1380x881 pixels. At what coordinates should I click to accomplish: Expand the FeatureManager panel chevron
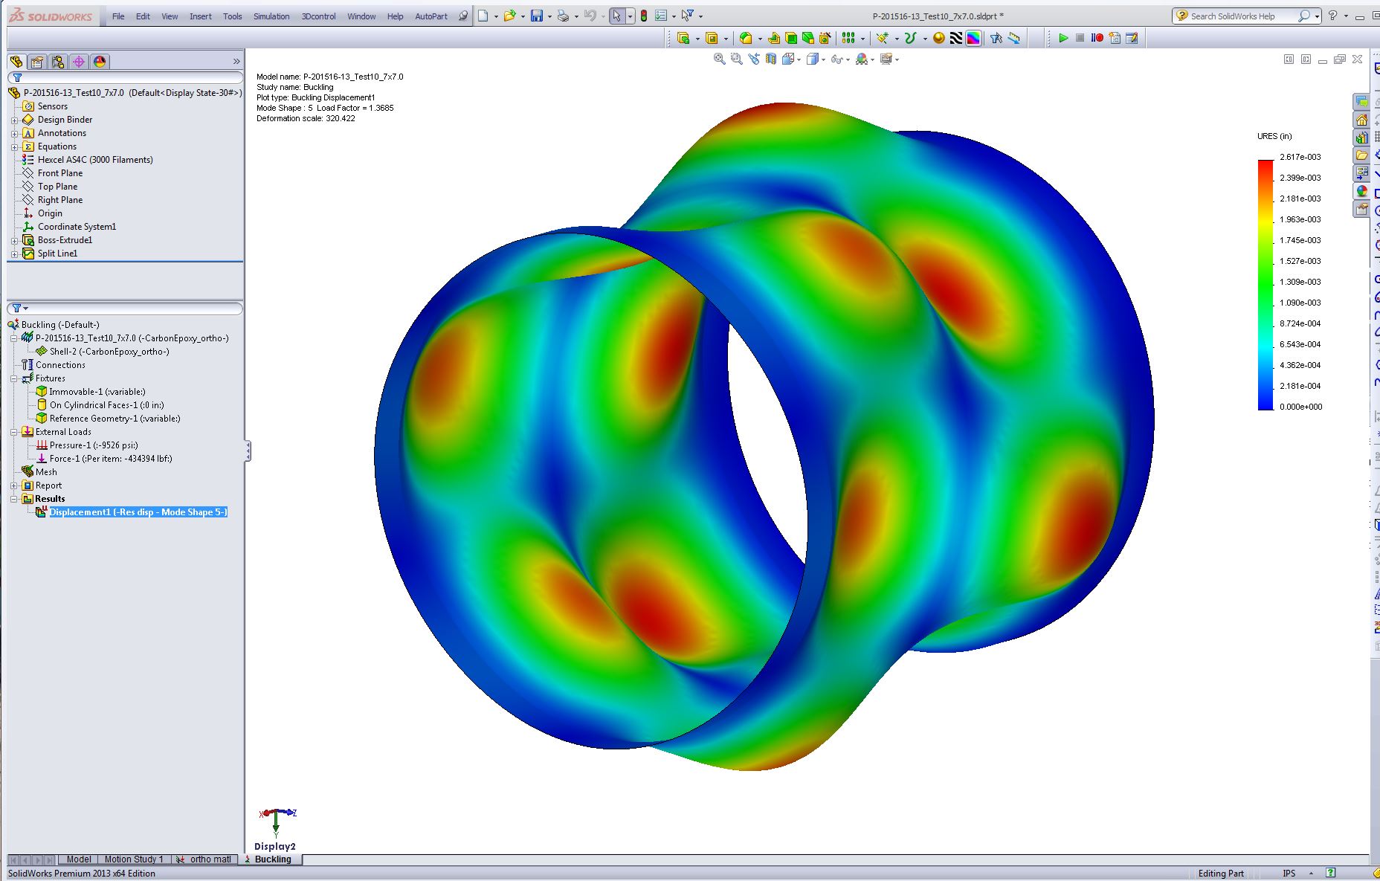coord(236,62)
